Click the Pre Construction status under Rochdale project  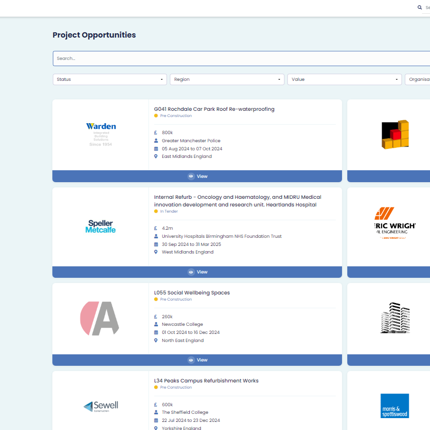(176, 116)
